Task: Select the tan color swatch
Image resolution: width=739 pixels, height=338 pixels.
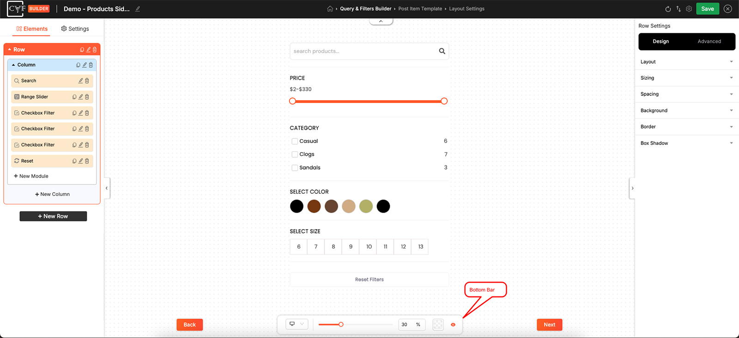Action: pyautogui.click(x=349, y=206)
